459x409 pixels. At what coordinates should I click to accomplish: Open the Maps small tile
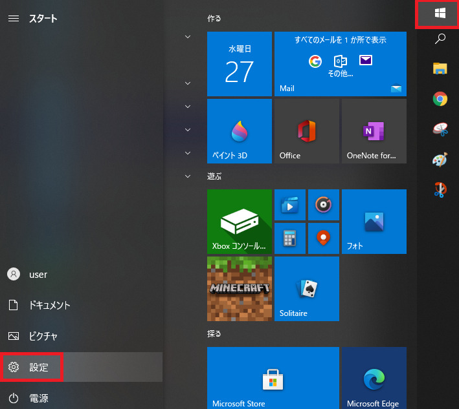point(324,238)
